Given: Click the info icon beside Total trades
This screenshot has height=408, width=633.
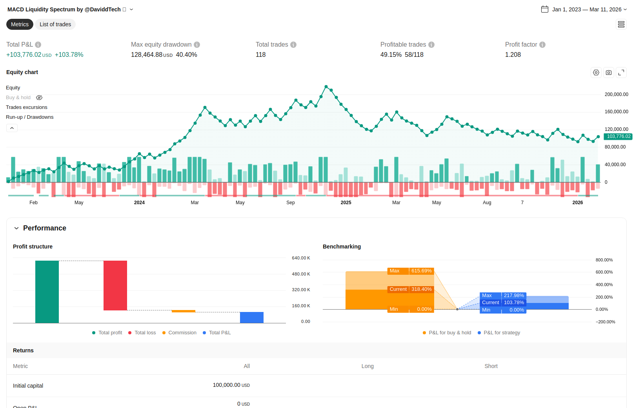Looking at the screenshot, I should [293, 45].
